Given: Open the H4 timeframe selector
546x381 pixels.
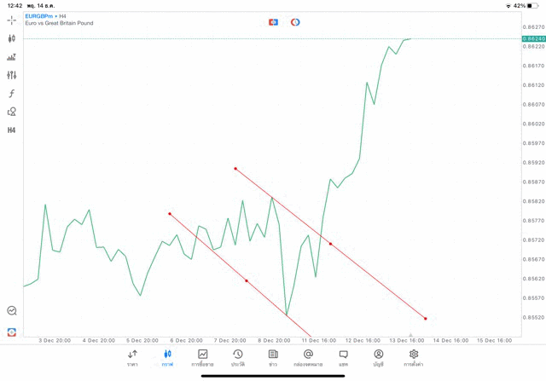Looking at the screenshot, I should tap(12, 130).
